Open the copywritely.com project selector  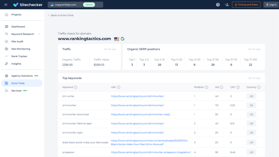tap(75, 5)
